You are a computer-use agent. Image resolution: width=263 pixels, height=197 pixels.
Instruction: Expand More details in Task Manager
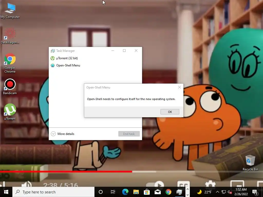tap(63, 134)
